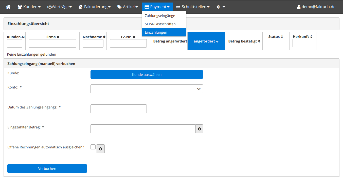Click the Datum des Zahlungseingangs field

click(118, 109)
